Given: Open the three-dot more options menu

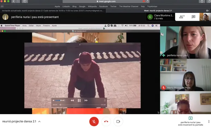Looking at the screenshot, I should [209, 121].
